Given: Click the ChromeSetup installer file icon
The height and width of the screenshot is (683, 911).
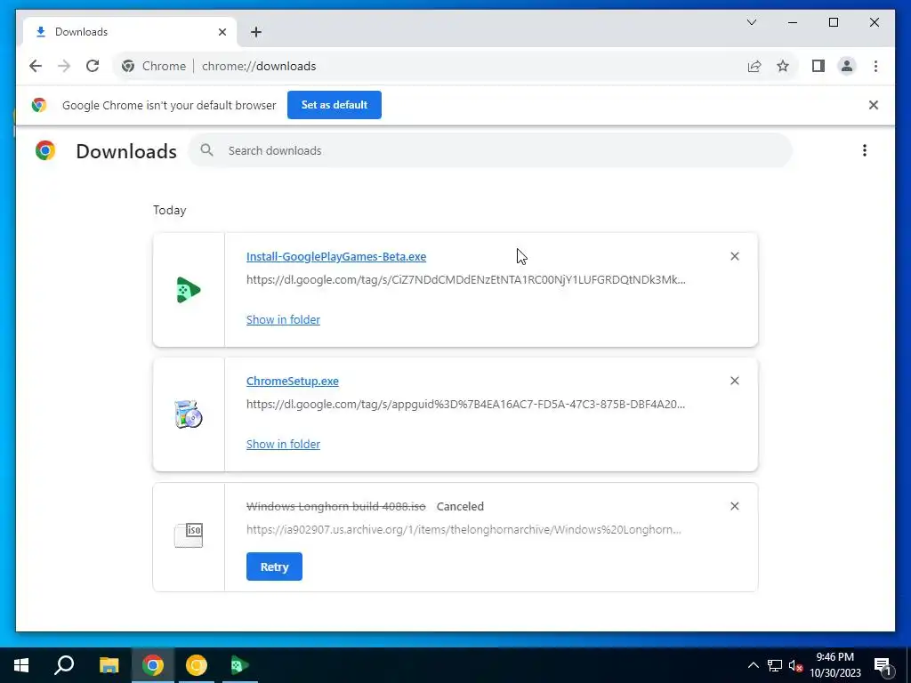Looking at the screenshot, I should coord(189,414).
